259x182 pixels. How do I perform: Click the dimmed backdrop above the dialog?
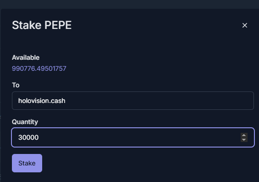[x=129, y=4]
